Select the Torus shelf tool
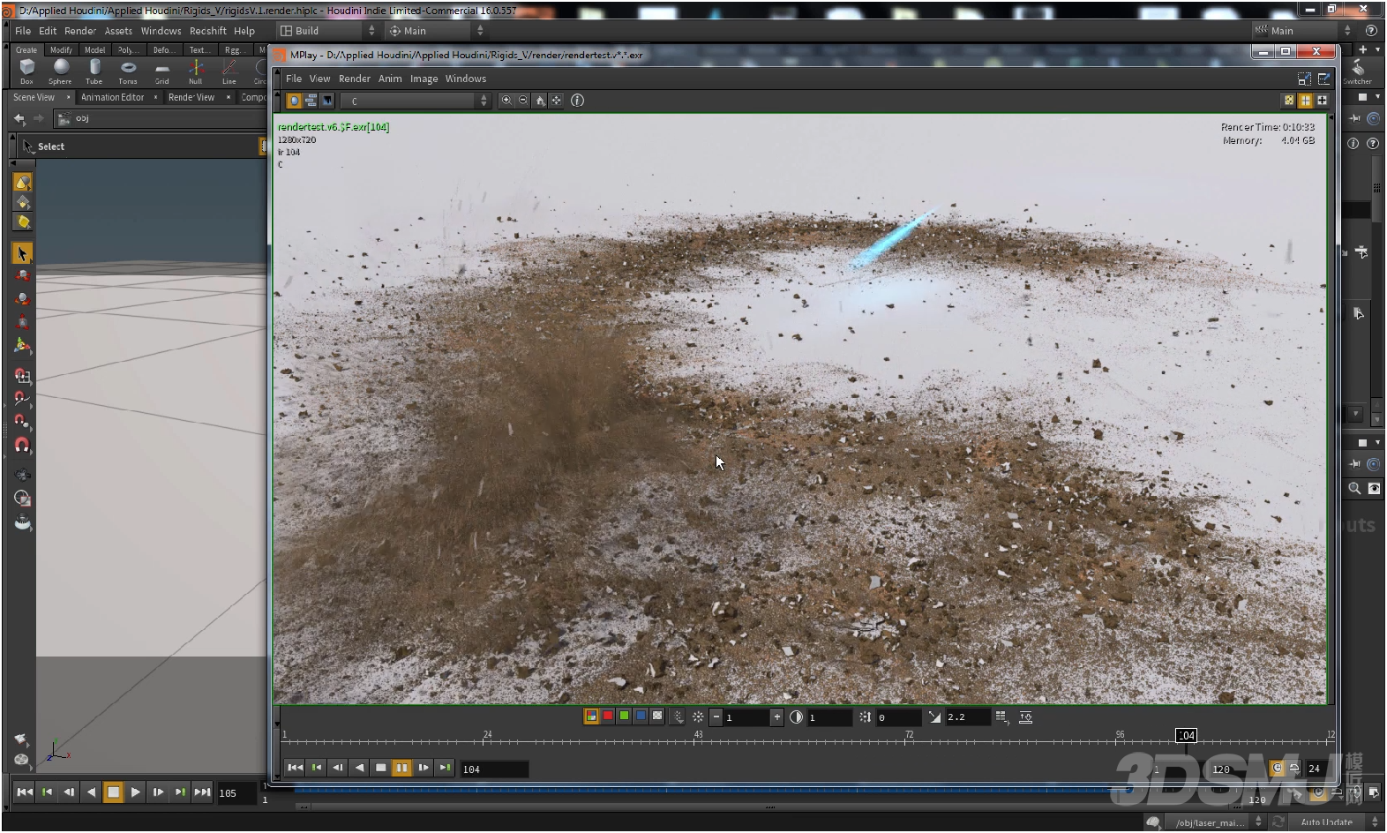1387x833 pixels. (x=128, y=71)
